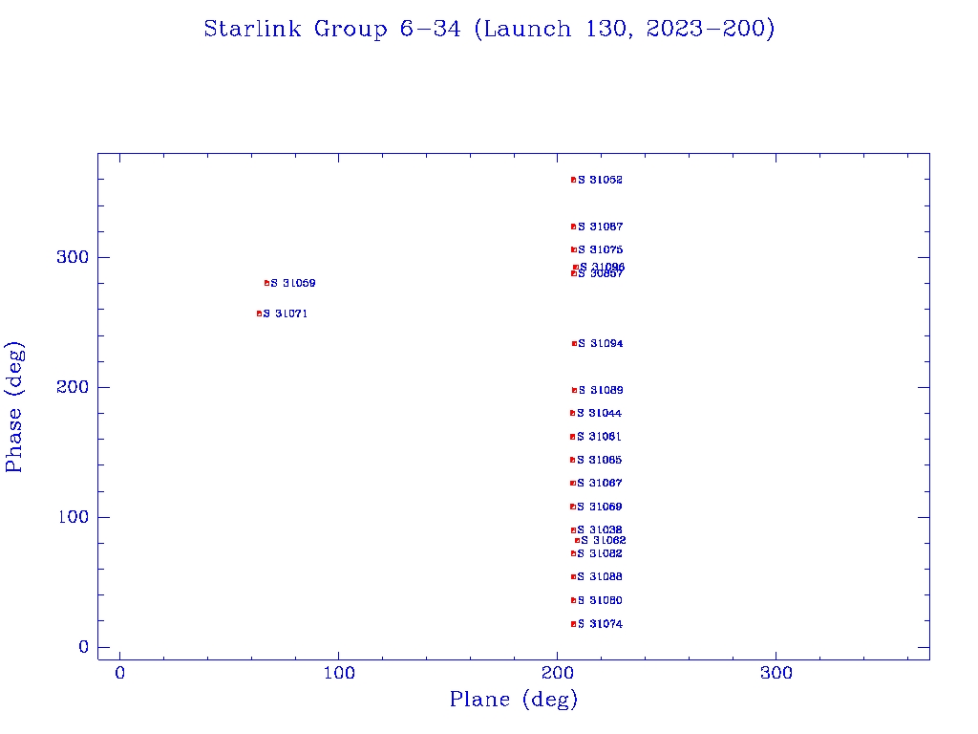
Task: Click the 0 tick label on Plane axis
Action: (120, 674)
